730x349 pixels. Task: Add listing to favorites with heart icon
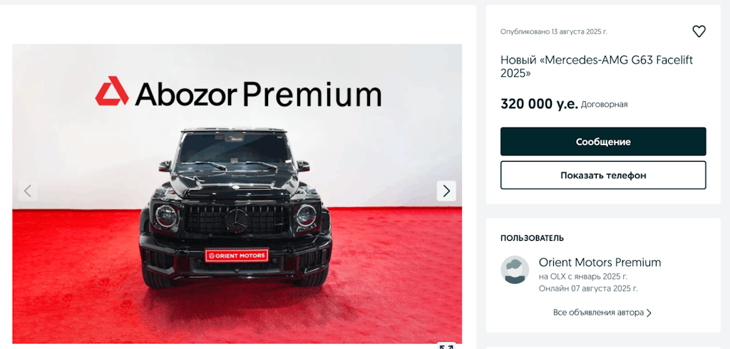pos(699,31)
